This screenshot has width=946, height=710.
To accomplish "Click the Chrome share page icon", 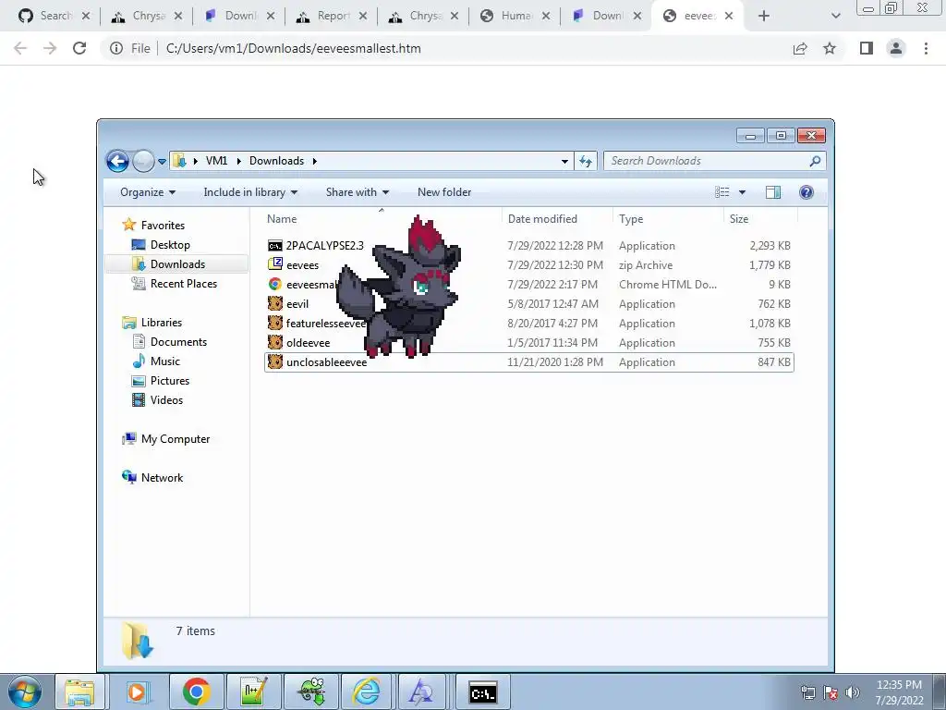I will tap(800, 48).
